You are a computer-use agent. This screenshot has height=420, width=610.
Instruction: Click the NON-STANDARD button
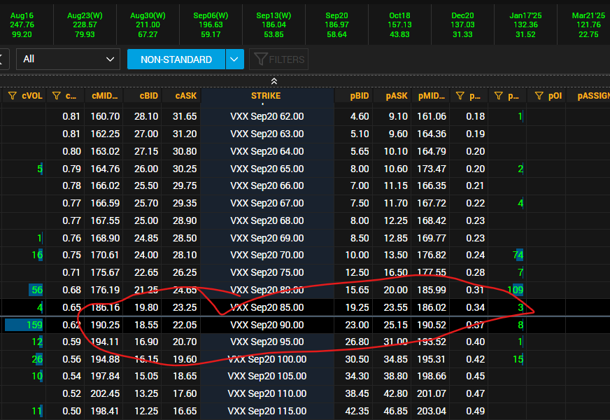[x=176, y=59]
